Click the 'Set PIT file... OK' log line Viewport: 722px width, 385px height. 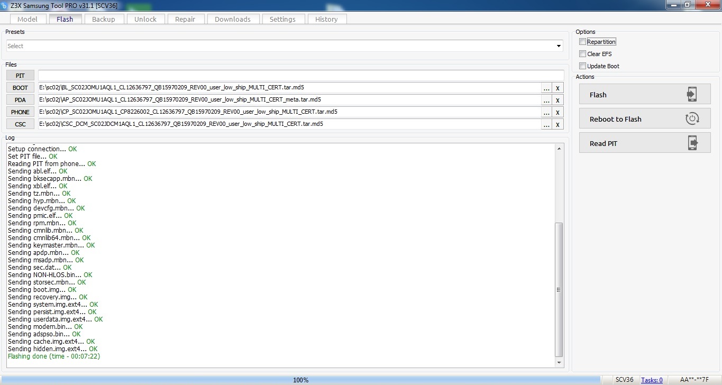click(33, 157)
